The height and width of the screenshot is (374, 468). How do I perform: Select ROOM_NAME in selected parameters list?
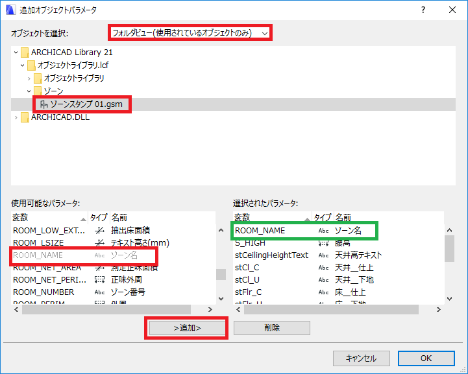(338, 230)
